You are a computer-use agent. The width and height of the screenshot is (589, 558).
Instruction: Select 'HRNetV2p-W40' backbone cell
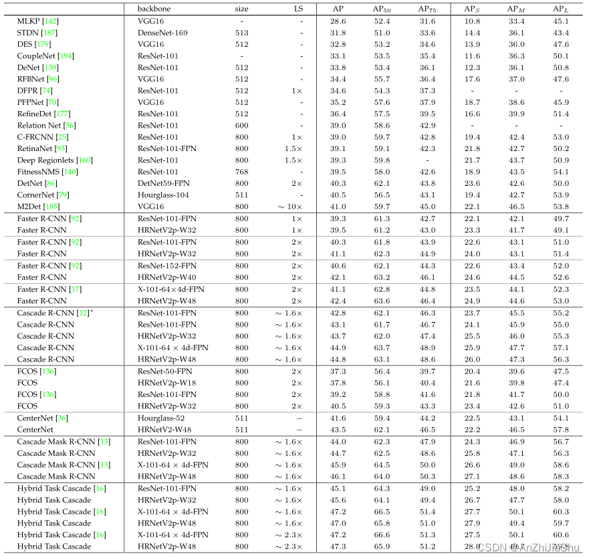click(166, 277)
